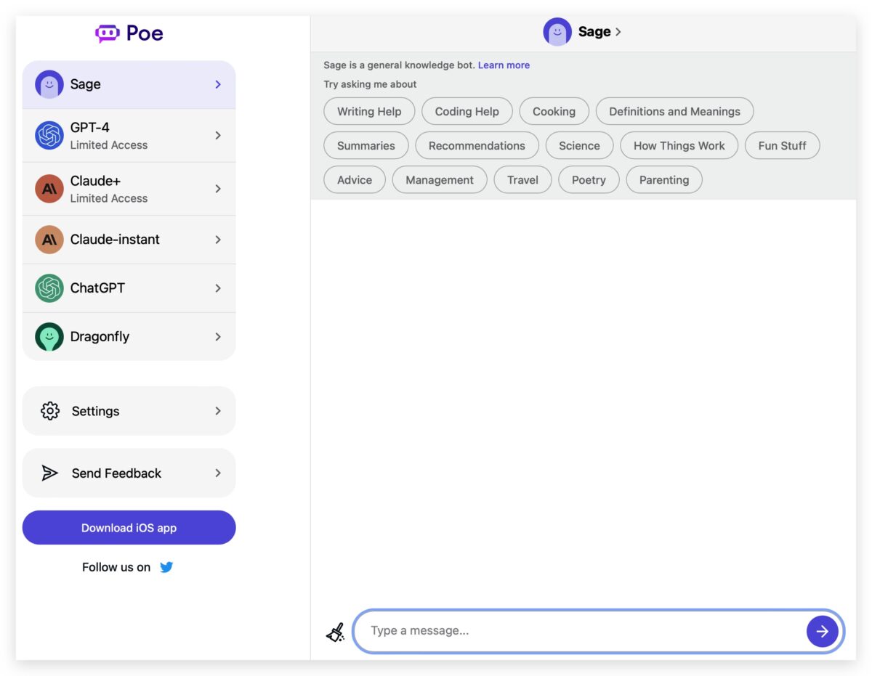This screenshot has height=676, width=872.
Task: Click the Sage avatar in sidebar
Action: click(49, 84)
